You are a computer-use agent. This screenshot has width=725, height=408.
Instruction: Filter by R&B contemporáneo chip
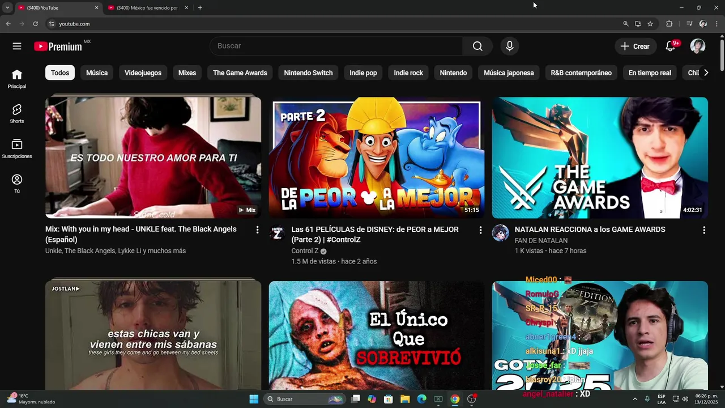pyautogui.click(x=581, y=73)
